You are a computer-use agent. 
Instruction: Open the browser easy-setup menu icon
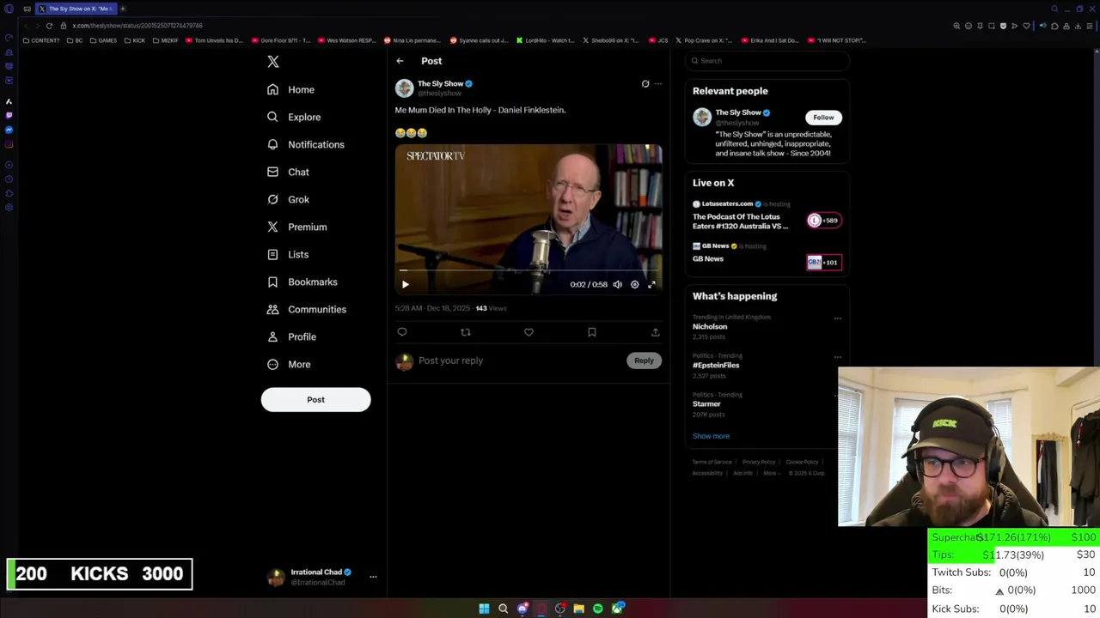(1089, 26)
